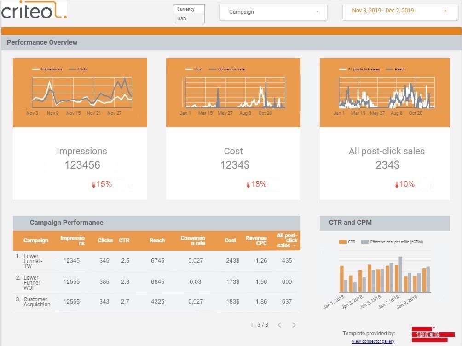The image size is (462, 346).
Task: Click the Revenue CPC column header
Action: tap(256, 240)
